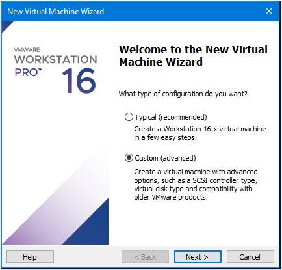Screen dimensions: 282x270
Task: Select the Custom (advanced) radio button
Action: 129,158
